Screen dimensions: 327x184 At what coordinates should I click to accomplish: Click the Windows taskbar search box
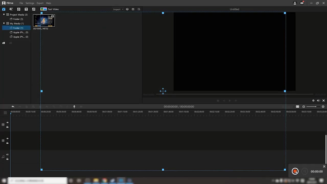tap(38, 181)
